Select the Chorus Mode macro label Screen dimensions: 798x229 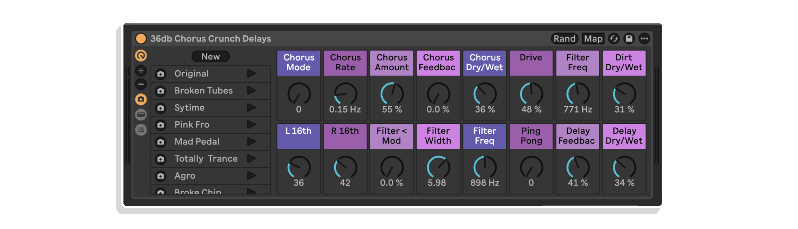299,63
